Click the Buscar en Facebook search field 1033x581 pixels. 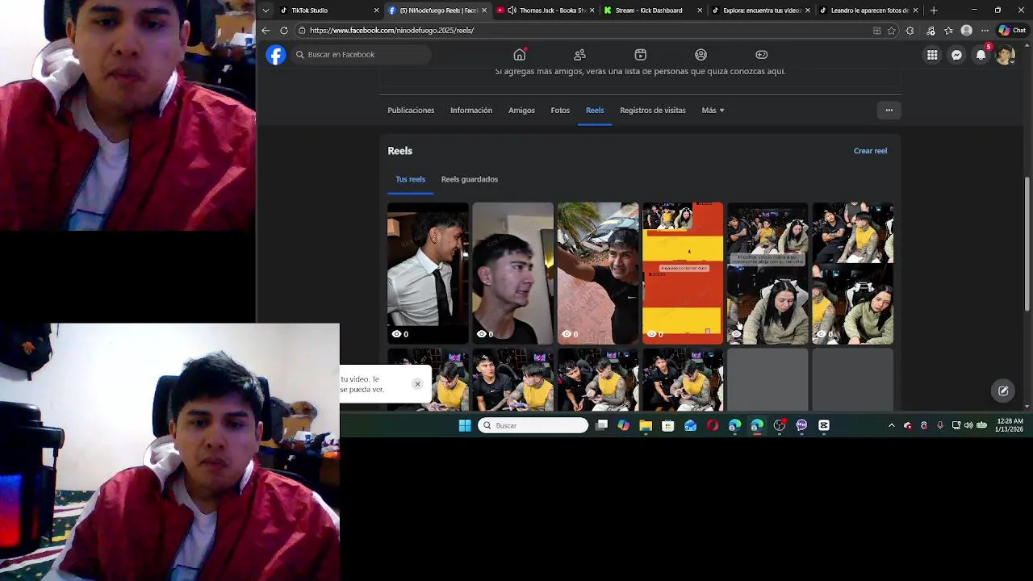click(x=362, y=55)
